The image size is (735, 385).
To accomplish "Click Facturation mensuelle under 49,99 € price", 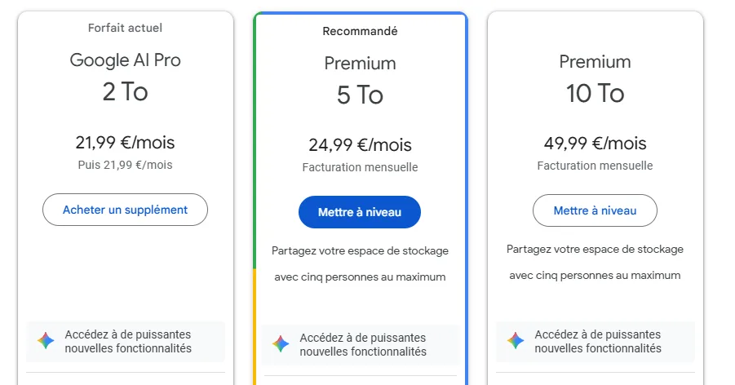I will click(x=595, y=166).
